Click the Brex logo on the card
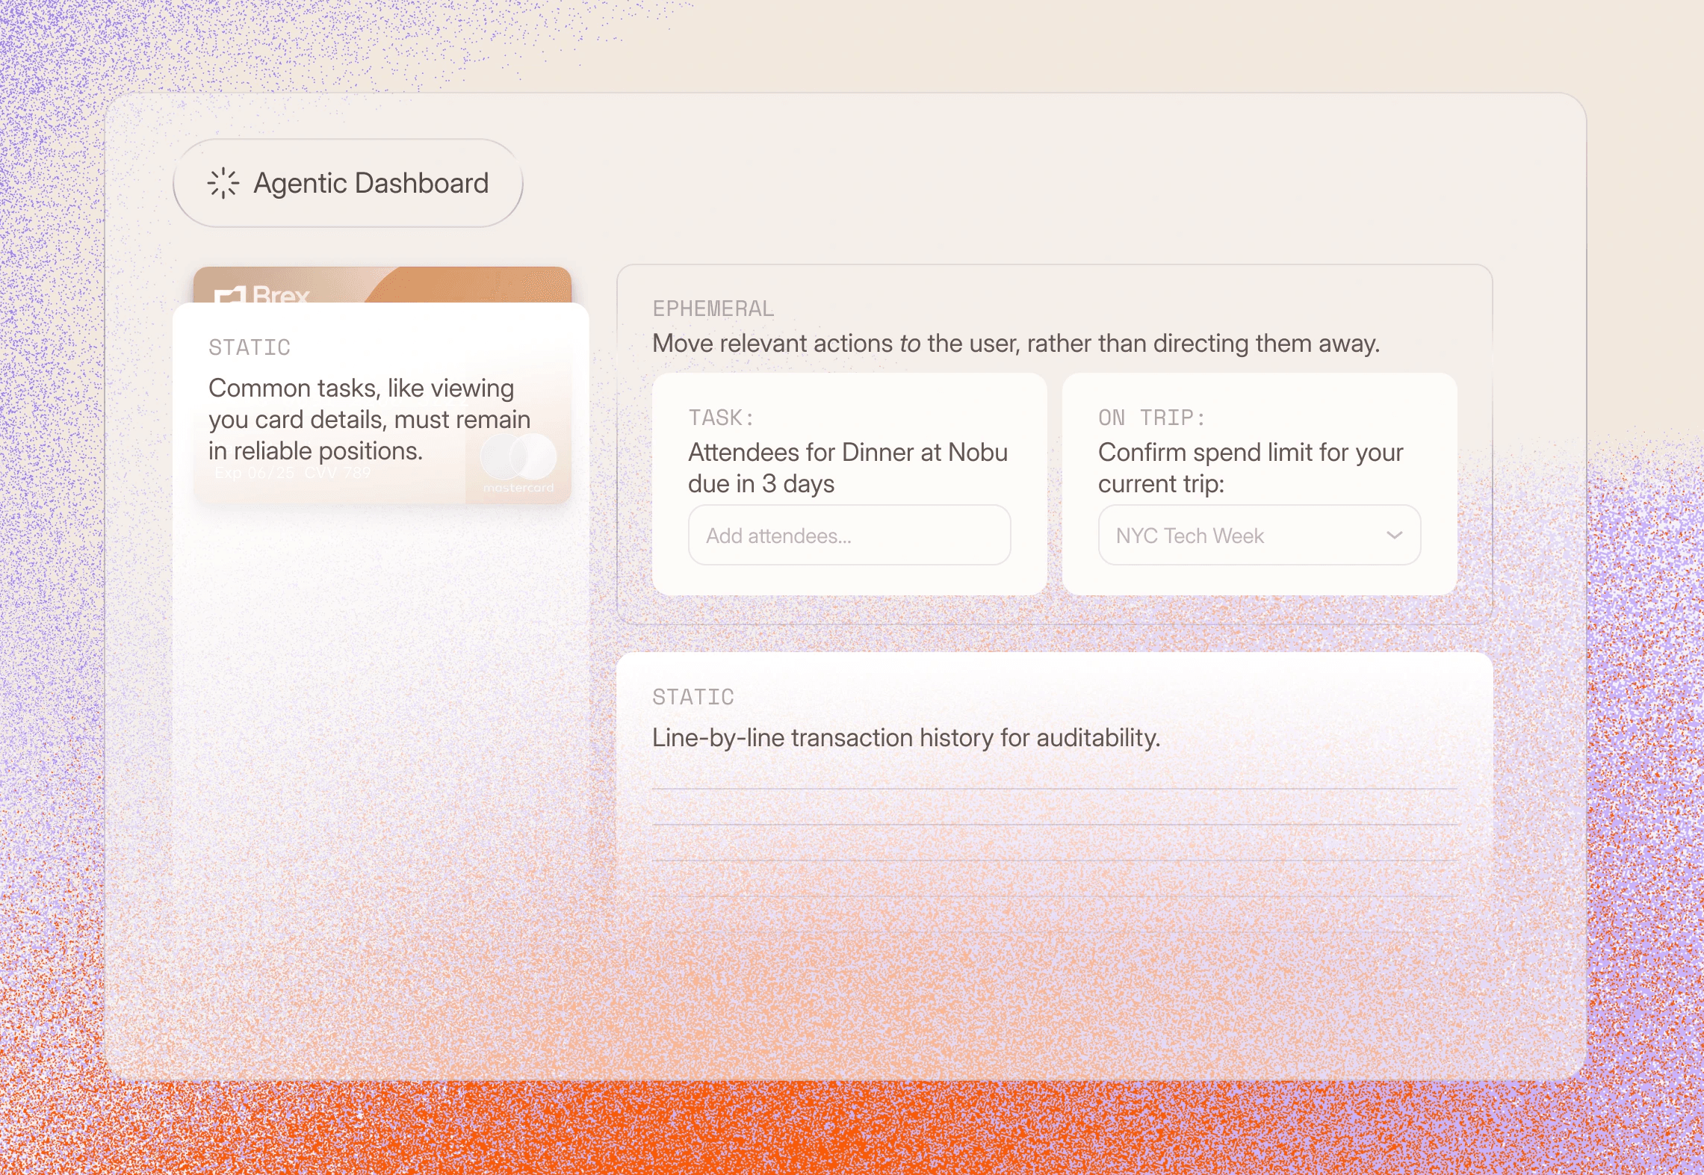 click(x=261, y=294)
